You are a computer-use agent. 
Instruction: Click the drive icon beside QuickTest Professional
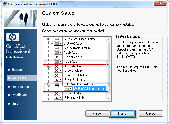[x=57, y=39]
